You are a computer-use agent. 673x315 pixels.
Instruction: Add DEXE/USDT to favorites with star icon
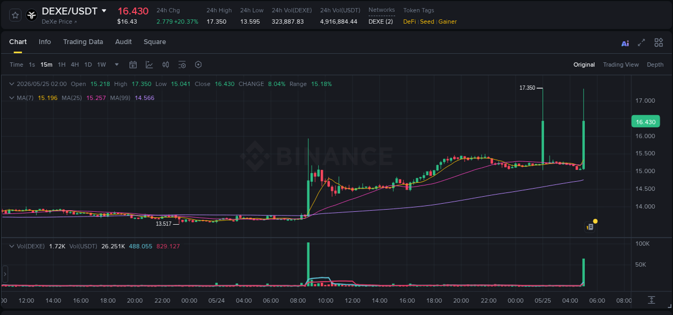[15, 15]
